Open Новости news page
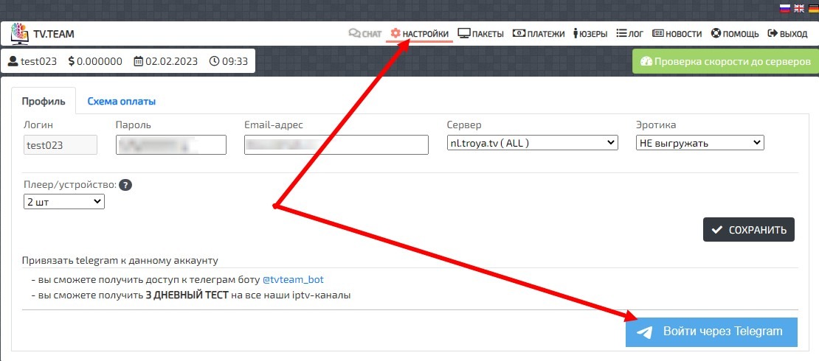 point(677,34)
